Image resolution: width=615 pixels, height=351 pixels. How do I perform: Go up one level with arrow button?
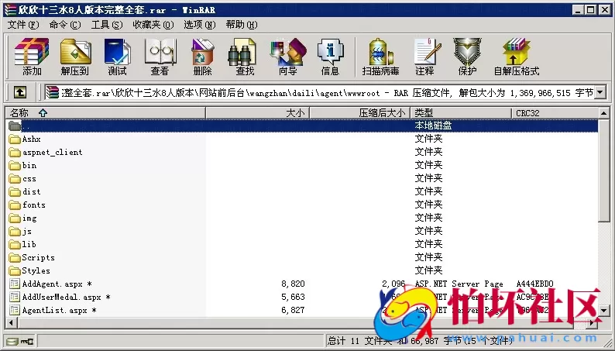click(x=20, y=92)
